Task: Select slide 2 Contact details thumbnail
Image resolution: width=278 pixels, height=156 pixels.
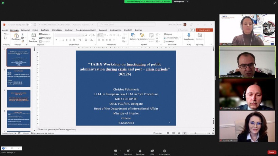Action: [19, 78]
